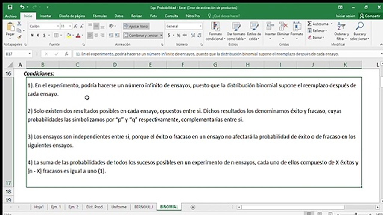Open Ordenar y filtrar
This screenshot has height=215, width=383.
pos(341,31)
